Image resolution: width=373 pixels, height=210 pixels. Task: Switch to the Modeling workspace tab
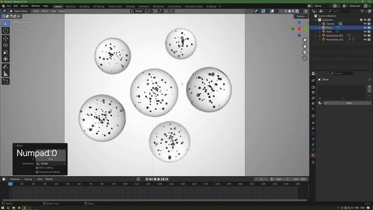pyautogui.click(x=71, y=6)
